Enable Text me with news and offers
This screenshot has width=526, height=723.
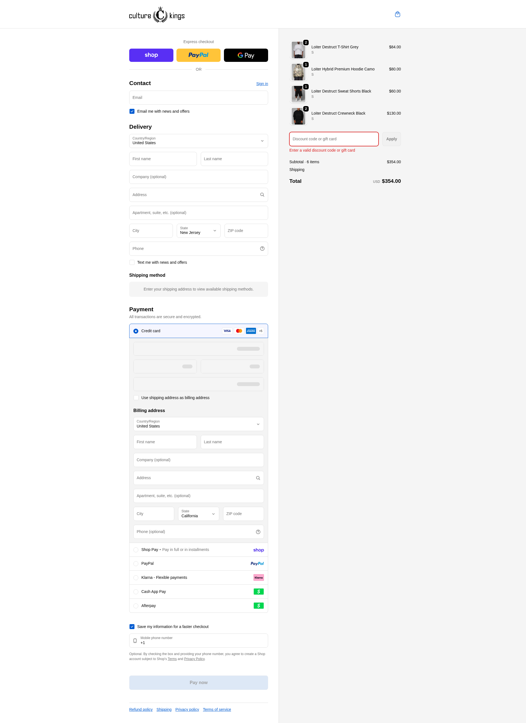point(132,262)
